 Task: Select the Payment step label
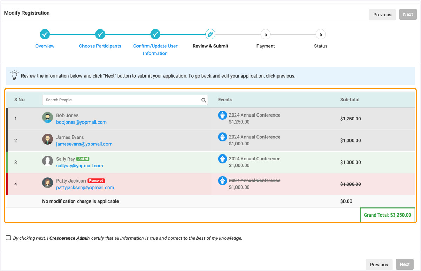tap(266, 46)
